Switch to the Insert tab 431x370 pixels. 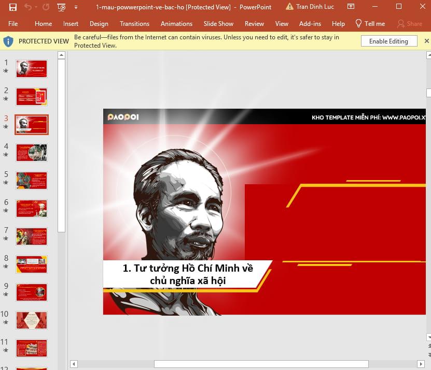point(71,24)
